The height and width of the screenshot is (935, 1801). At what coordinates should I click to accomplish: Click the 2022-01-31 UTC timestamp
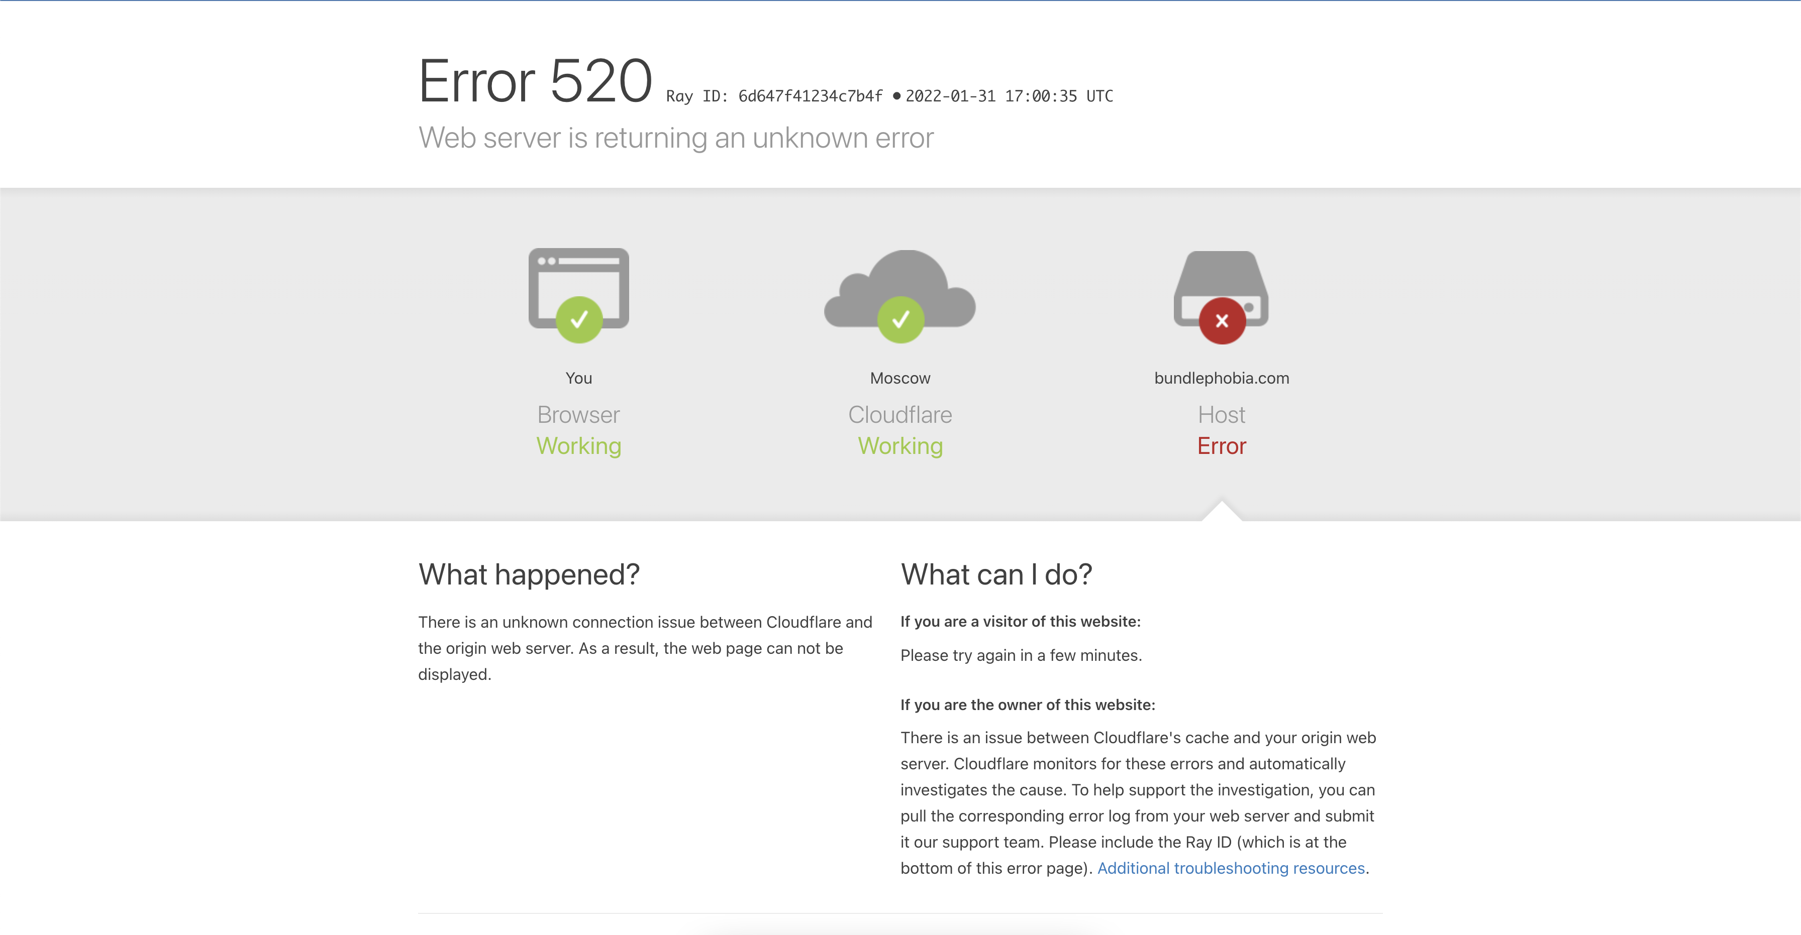1009,96
